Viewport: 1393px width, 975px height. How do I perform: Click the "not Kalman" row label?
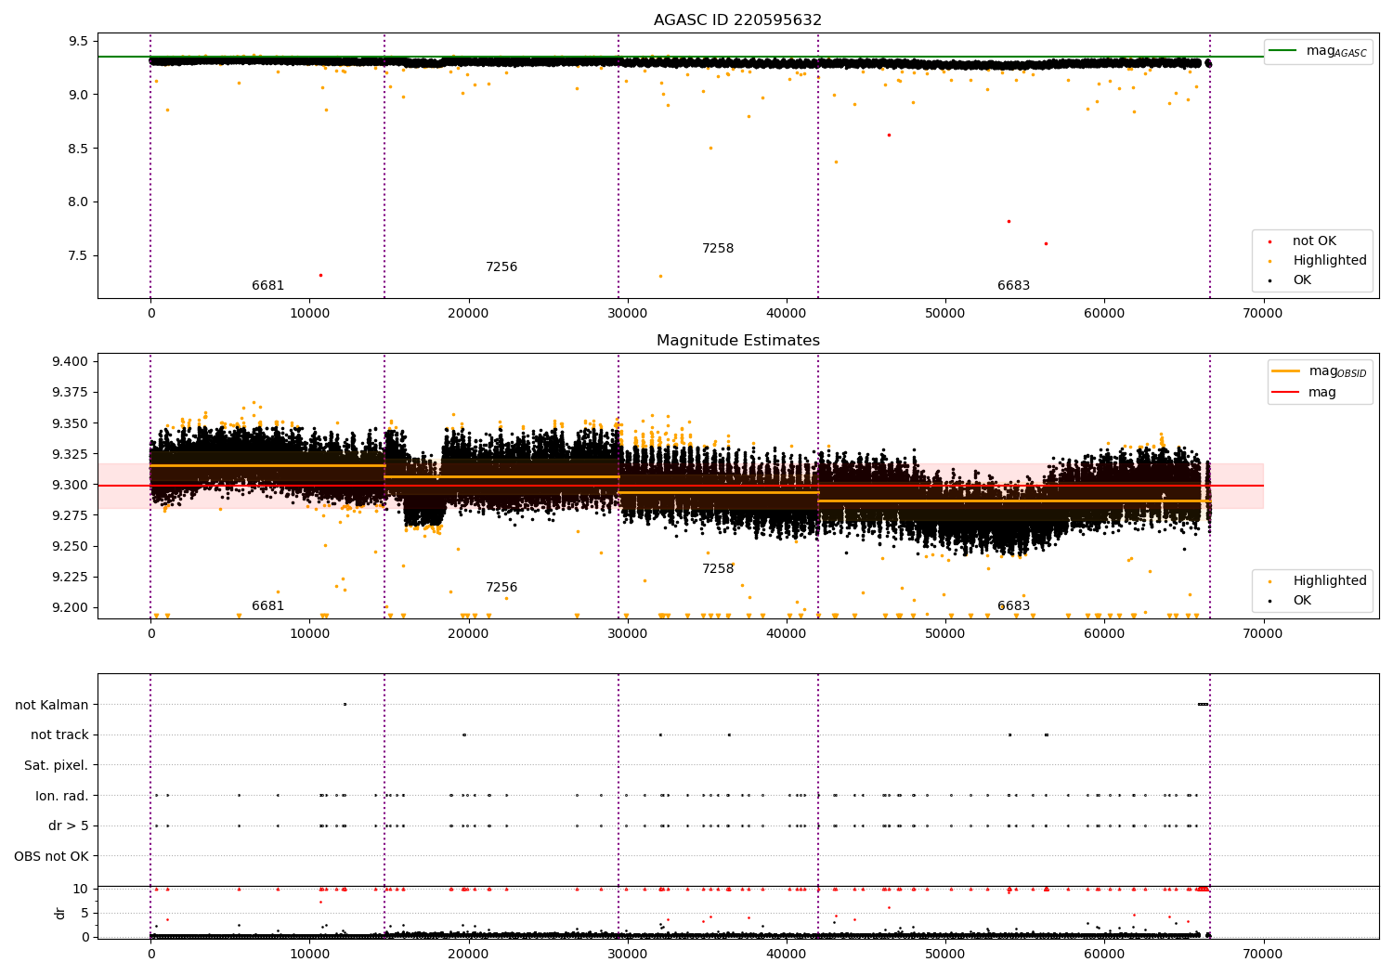point(52,705)
